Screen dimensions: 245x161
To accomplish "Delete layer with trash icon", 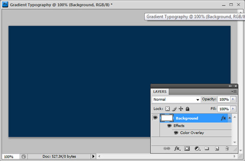I will (x=227, y=149).
